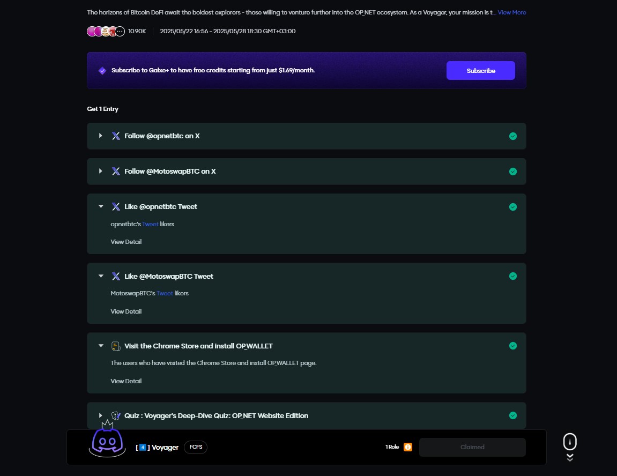Open the opnetbtc Tweet link

pos(150,224)
